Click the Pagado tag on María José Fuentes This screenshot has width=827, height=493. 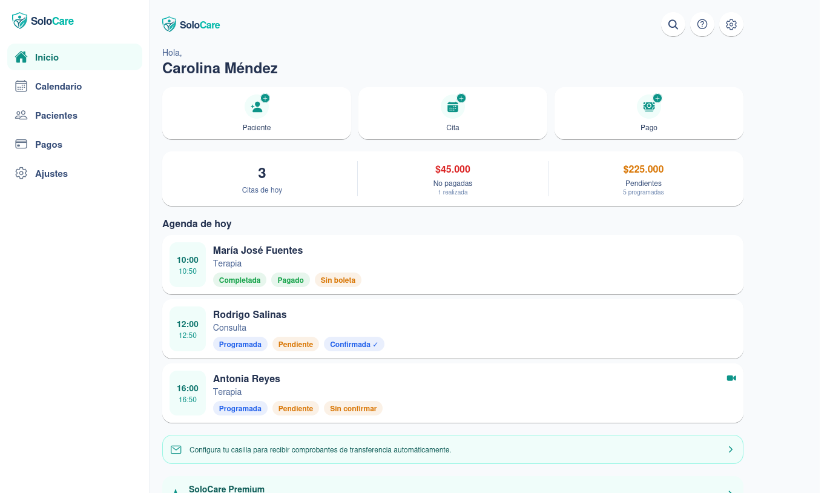point(291,280)
